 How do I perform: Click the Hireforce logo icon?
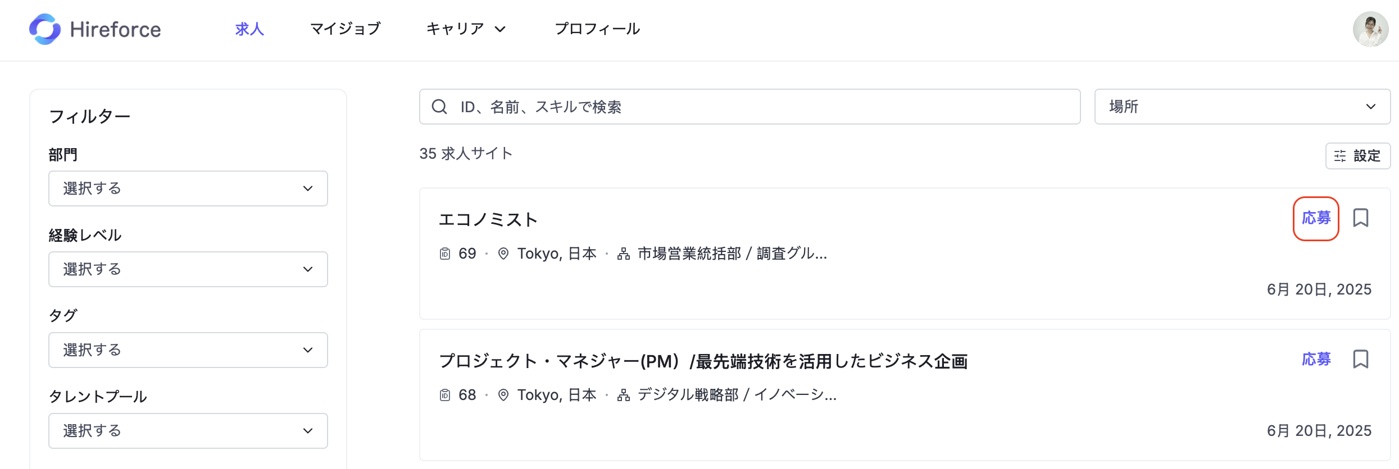click(x=45, y=29)
